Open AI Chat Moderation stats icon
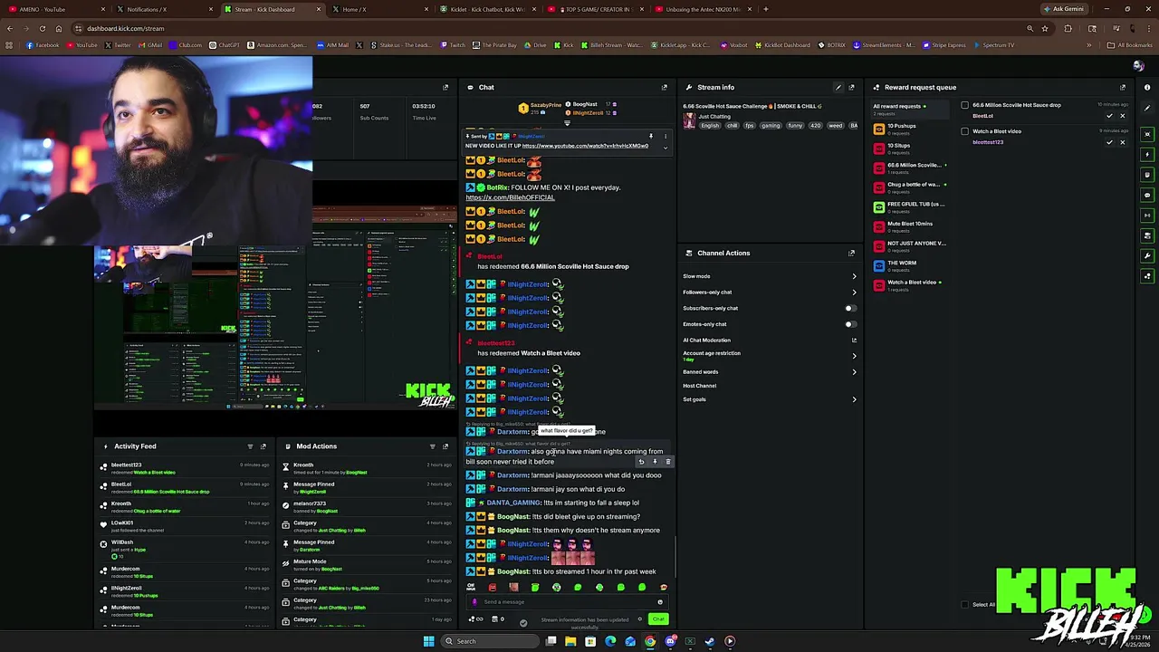Viewport: 1159px width, 652px height. [x=853, y=340]
